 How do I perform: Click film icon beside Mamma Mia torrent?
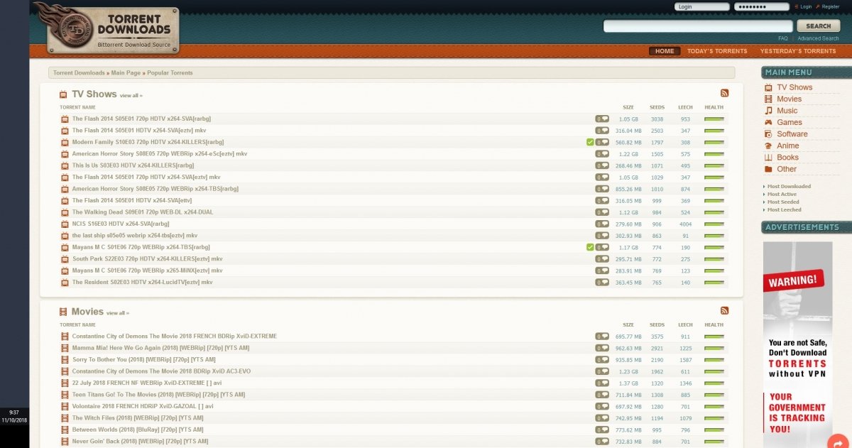tap(65, 348)
